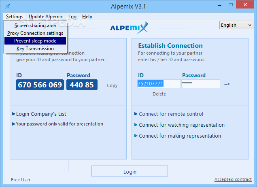Minimize the Alpemix window
The image size is (257, 187).
pyautogui.click(x=220, y=5)
